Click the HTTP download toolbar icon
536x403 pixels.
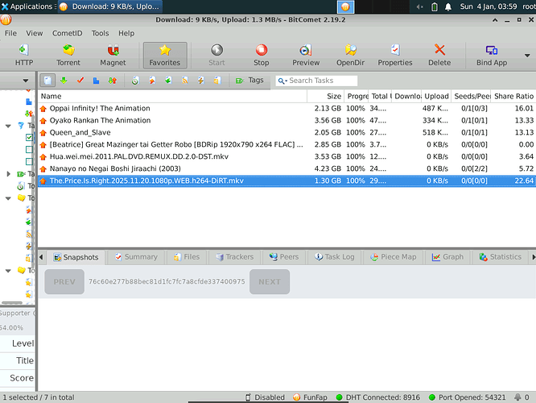coord(24,54)
